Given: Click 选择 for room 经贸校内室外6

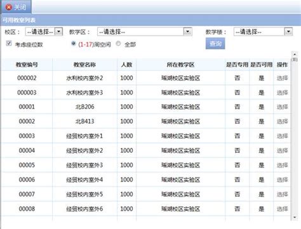Looking at the screenshot, I should 282,209.
